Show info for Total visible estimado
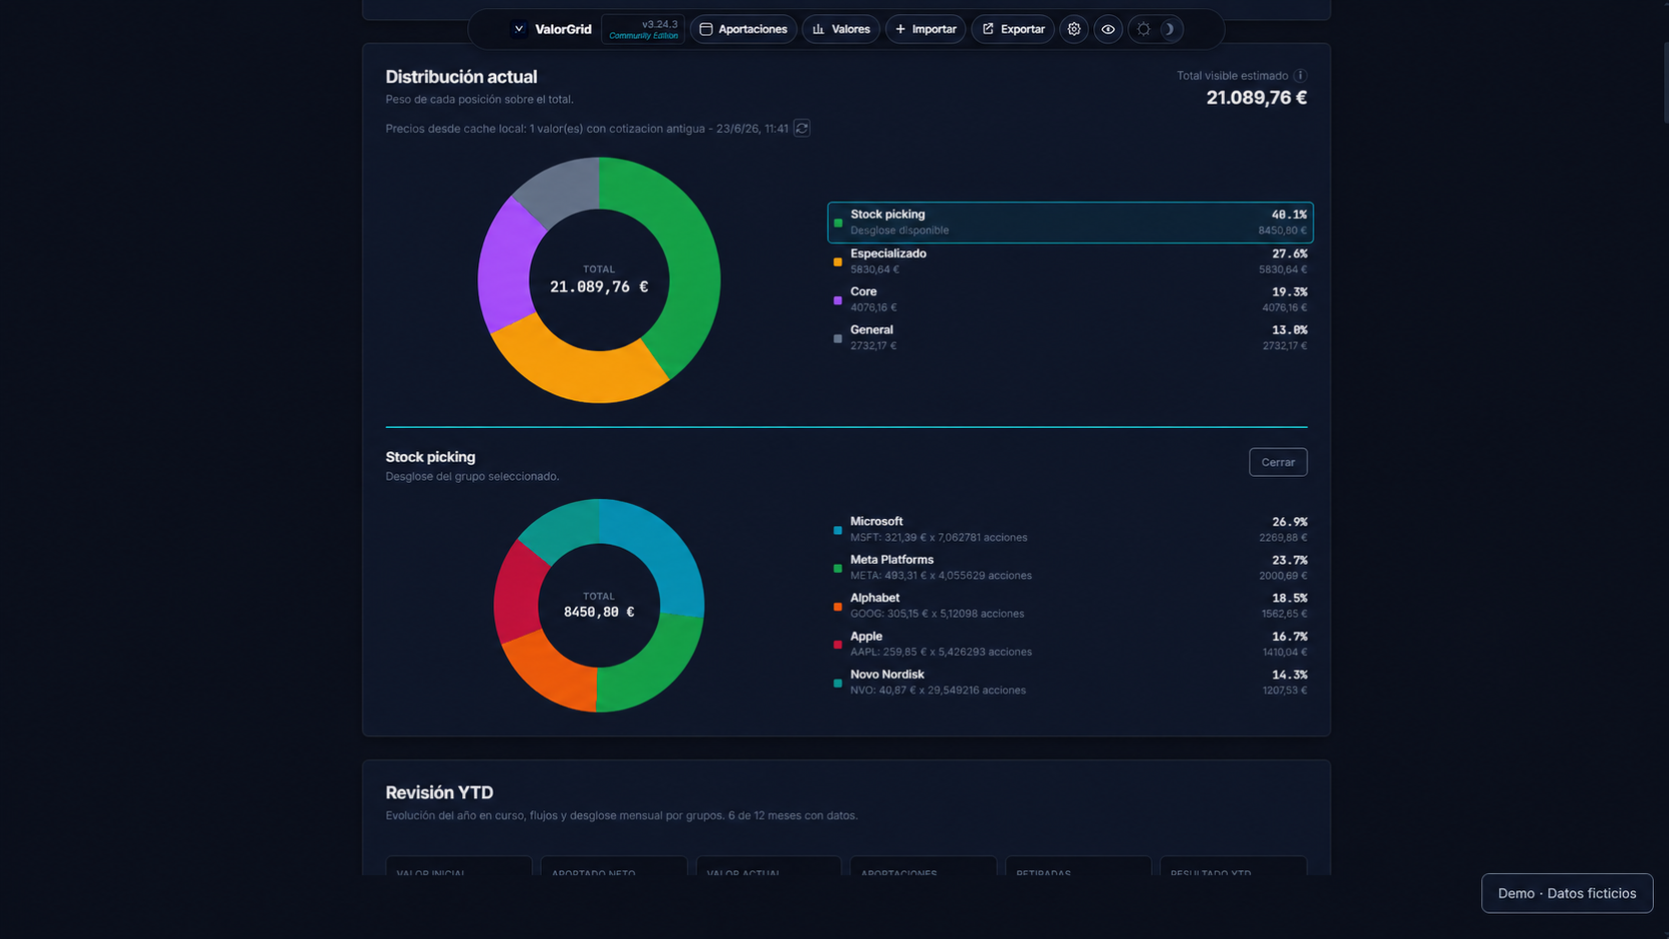The width and height of the screenshot is (1669, 939). coord(1300,76)
